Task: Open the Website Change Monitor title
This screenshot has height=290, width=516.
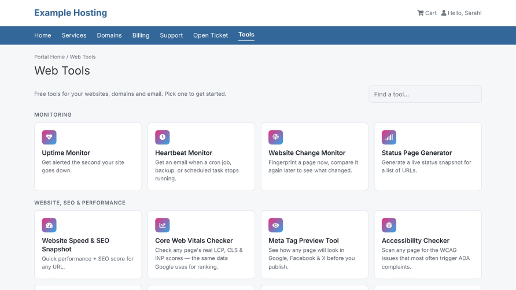Action: coord(307,153)
